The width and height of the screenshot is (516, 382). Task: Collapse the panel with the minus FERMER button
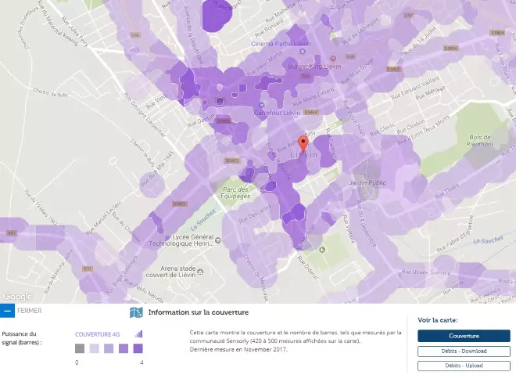point(7,311)
